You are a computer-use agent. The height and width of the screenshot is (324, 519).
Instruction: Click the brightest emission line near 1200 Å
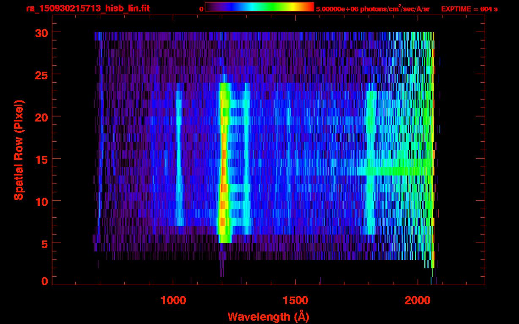click(x=224, y=169)
